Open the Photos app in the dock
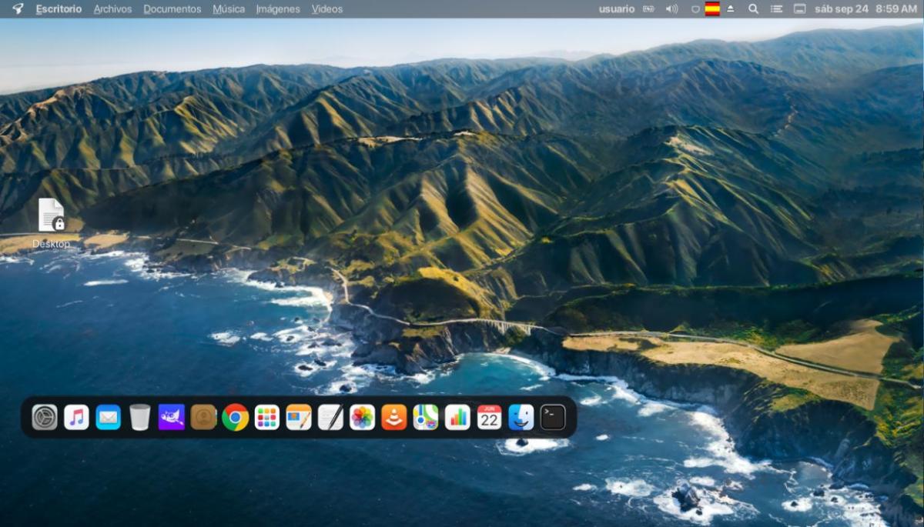 click(x=362, y=417)
